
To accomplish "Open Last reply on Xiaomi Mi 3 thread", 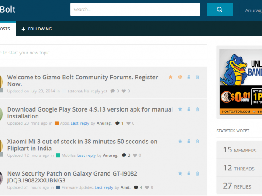I will [86, 155].
